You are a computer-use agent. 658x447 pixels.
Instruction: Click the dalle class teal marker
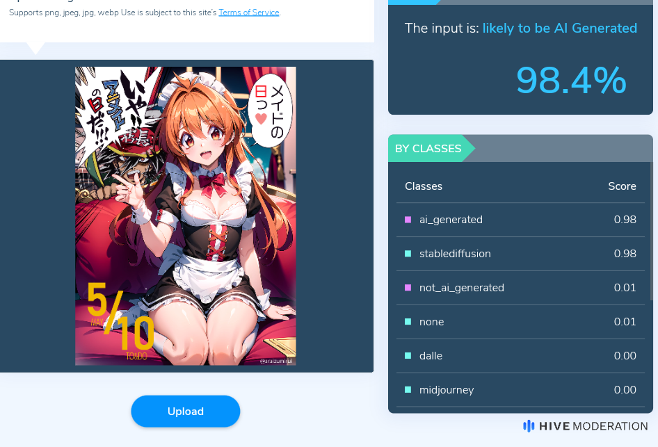coord(408,356)
